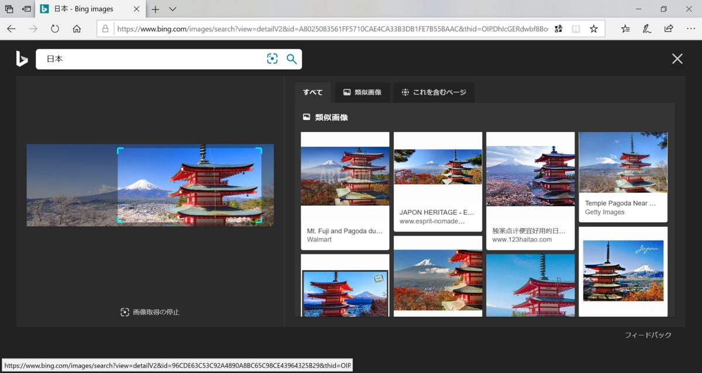The height and width of the screenshot is (373, 702).
Task: Switch to the すべて tab
Action: (x=313, y=92)
